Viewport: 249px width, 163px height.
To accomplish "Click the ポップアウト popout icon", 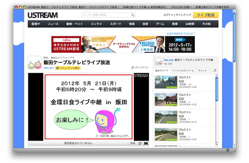I will click(132, 68).
